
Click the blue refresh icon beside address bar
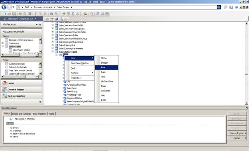219,7
